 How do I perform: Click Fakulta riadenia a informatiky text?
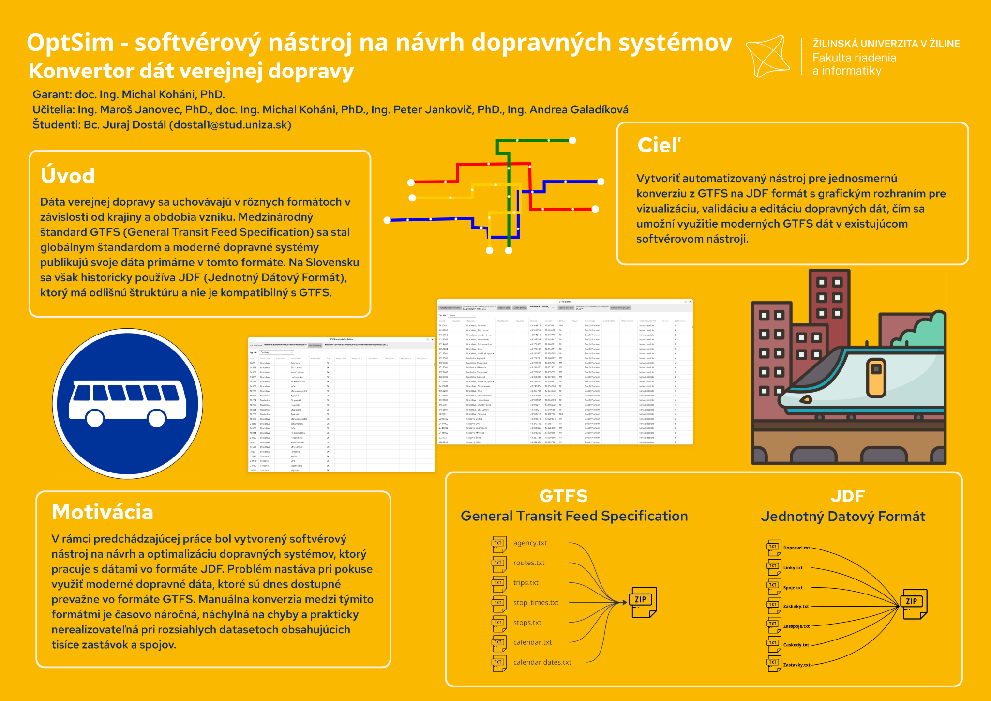tap(854, 64)
